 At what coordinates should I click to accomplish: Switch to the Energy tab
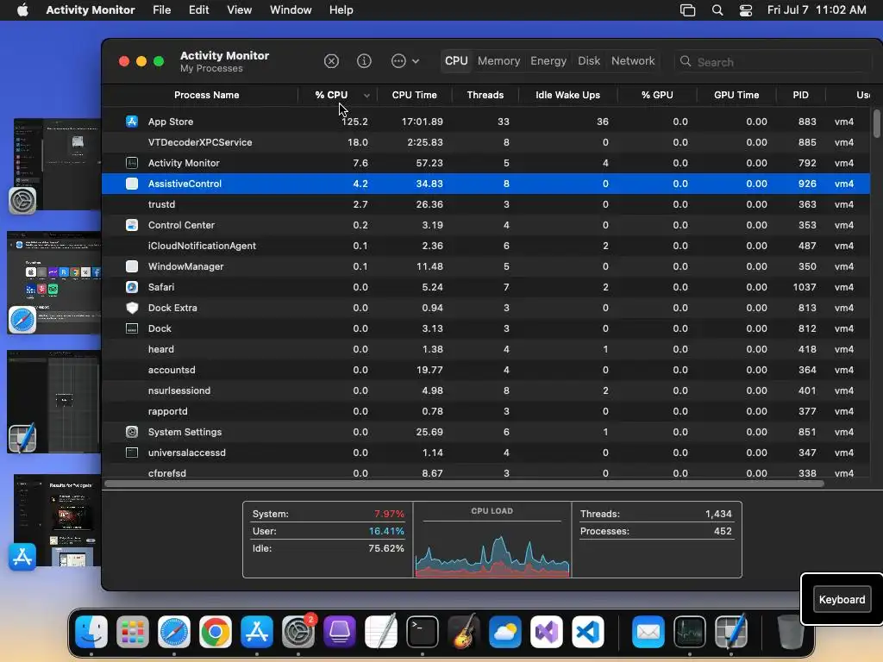tap(548, 61)
